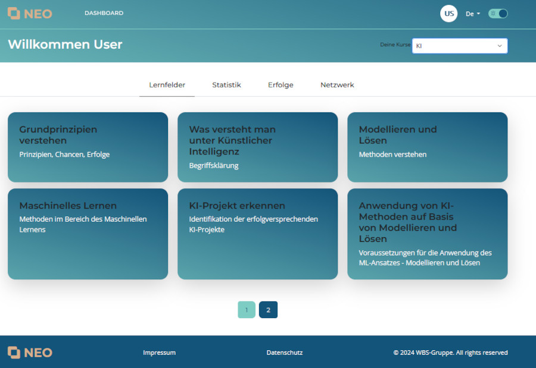Open the Datenschutz footer link
The width and height of the screenshot is (536, 368).
point(285,353)
